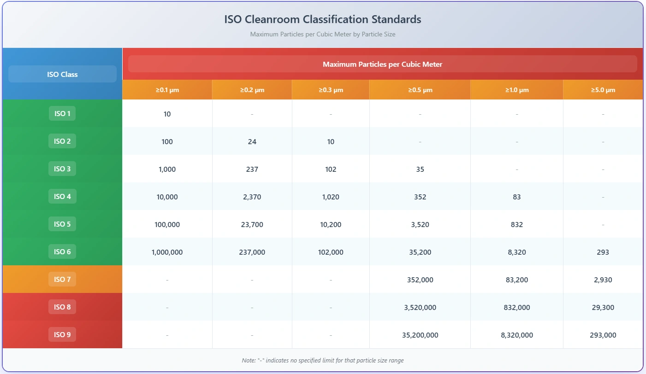Image resolution: width=646 pixels, height=374 pixels.
Task: Click the value 35,200,000 in ISO 9 row
Action: point(420,335)
